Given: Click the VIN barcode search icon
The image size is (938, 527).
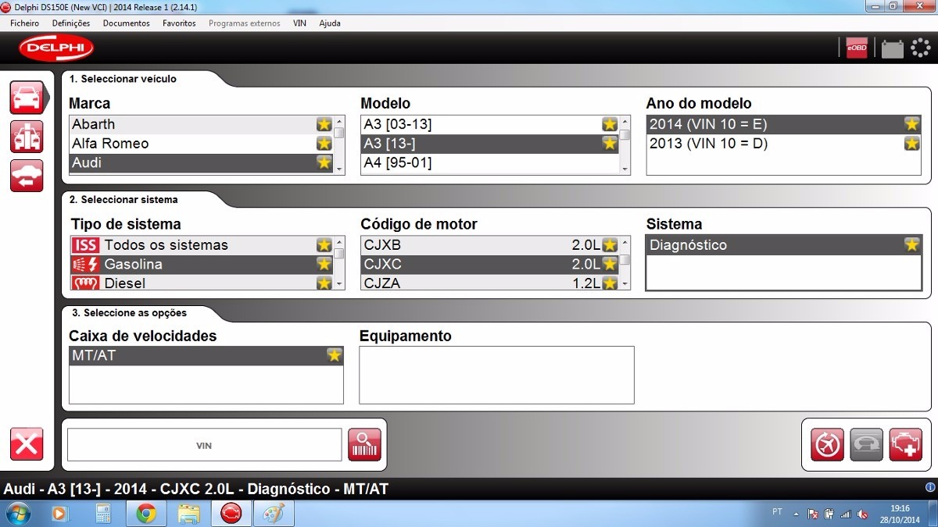Looking at the screenshot, I should coord(364,445).
